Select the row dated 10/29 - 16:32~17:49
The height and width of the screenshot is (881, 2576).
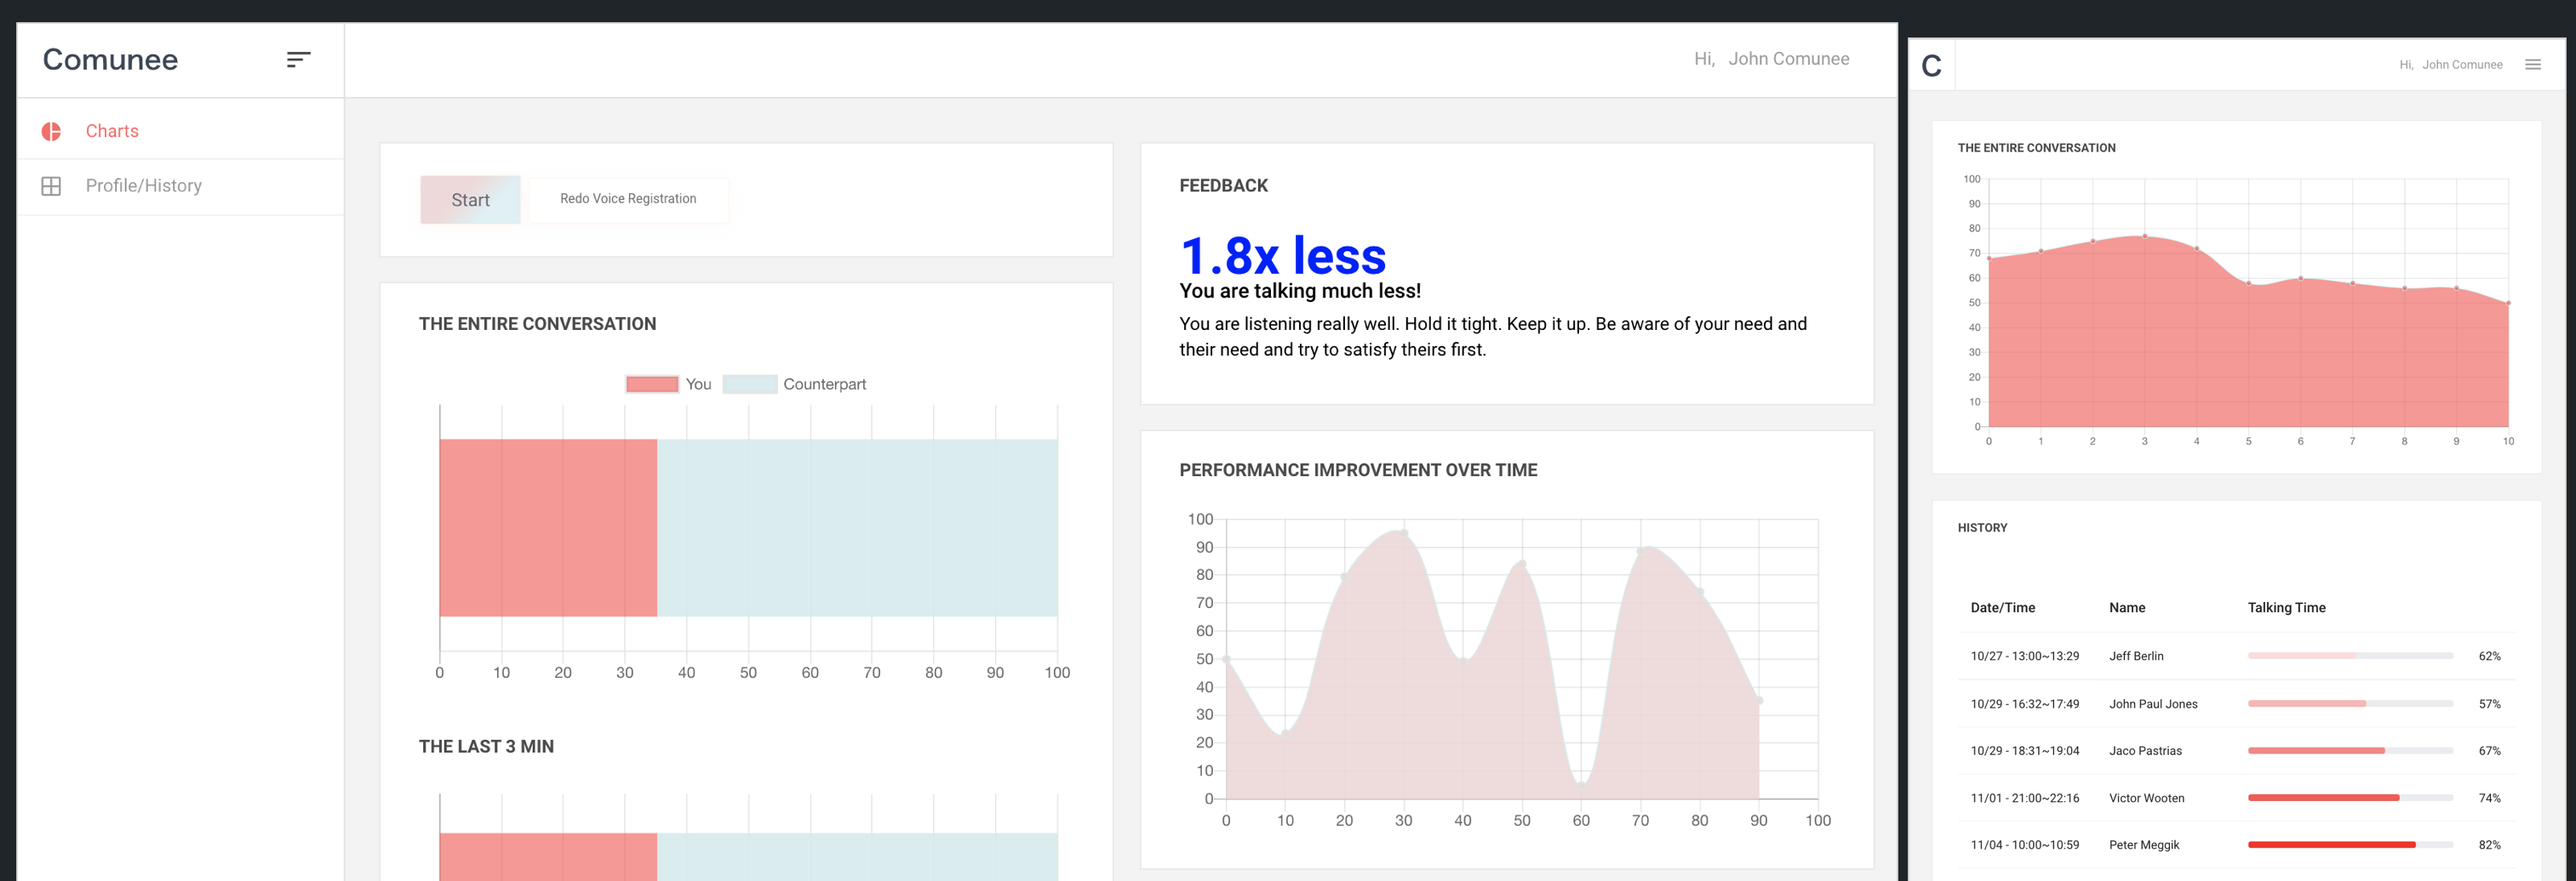coord(2236,704)
